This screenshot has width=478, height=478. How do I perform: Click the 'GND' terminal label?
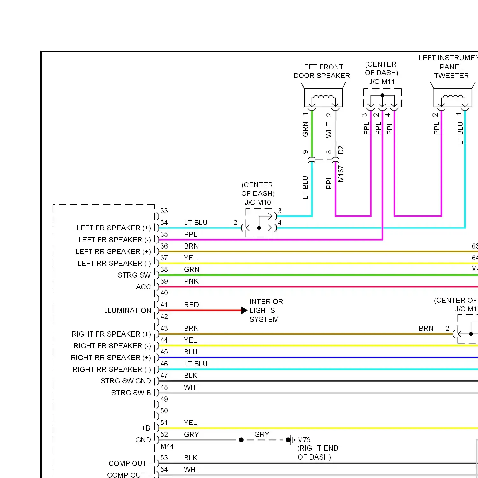pyautogui.click(x=143, y=440)
